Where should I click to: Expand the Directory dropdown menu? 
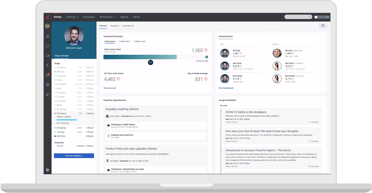[72, 17]
